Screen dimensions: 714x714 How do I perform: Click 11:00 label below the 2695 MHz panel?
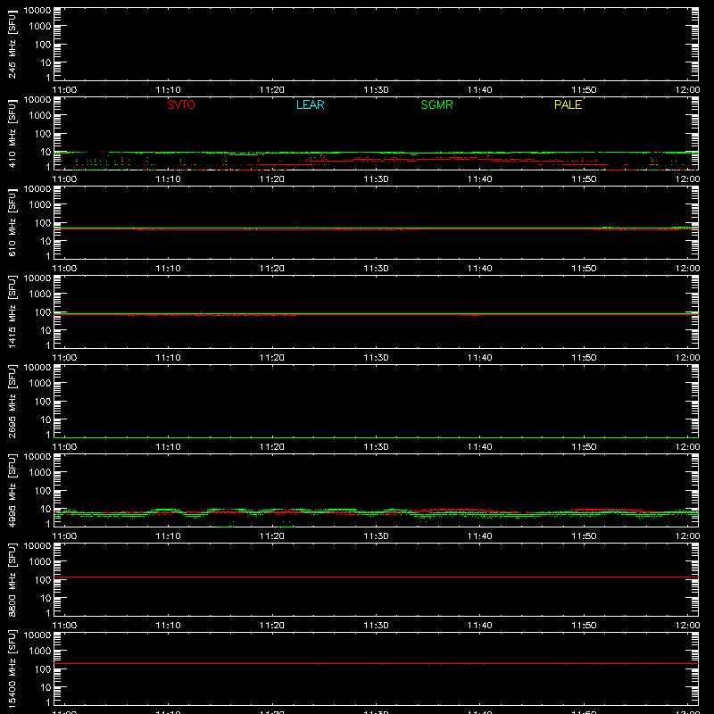pyautogui.click(x=64, y=447)
